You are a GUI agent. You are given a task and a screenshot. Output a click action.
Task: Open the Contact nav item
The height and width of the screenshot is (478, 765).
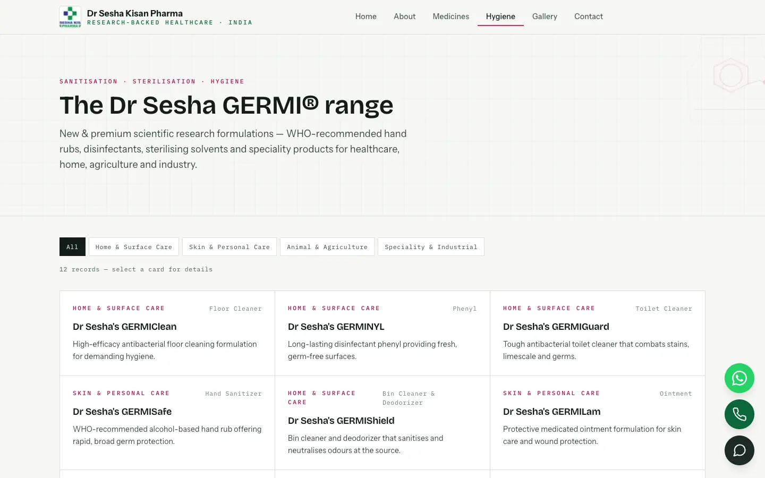(589, 16)
